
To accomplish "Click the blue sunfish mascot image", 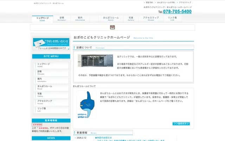I will coord(86,104).
